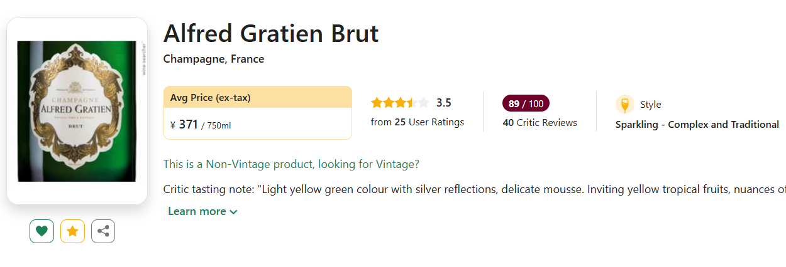Screen dimensions: 786x267
Task: Open the Alfred Gratien bottle label image
Action: pos(77,111)
